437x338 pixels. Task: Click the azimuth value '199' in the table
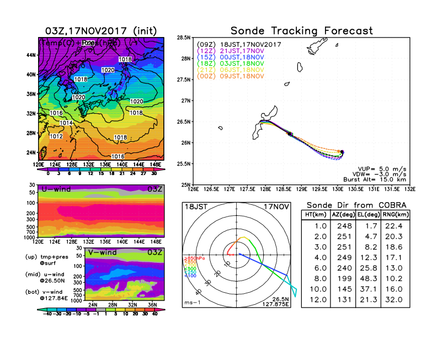(x=344, y=278)
